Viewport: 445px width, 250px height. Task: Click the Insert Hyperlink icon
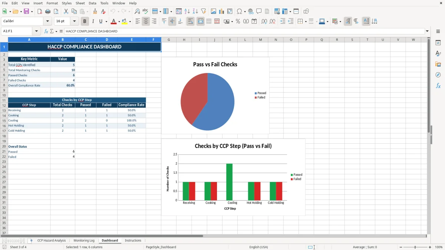tap(251, 11)
